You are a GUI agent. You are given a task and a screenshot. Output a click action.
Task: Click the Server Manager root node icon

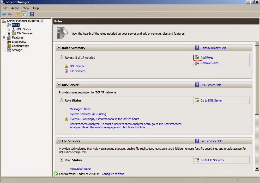click(x=4, y=21)
